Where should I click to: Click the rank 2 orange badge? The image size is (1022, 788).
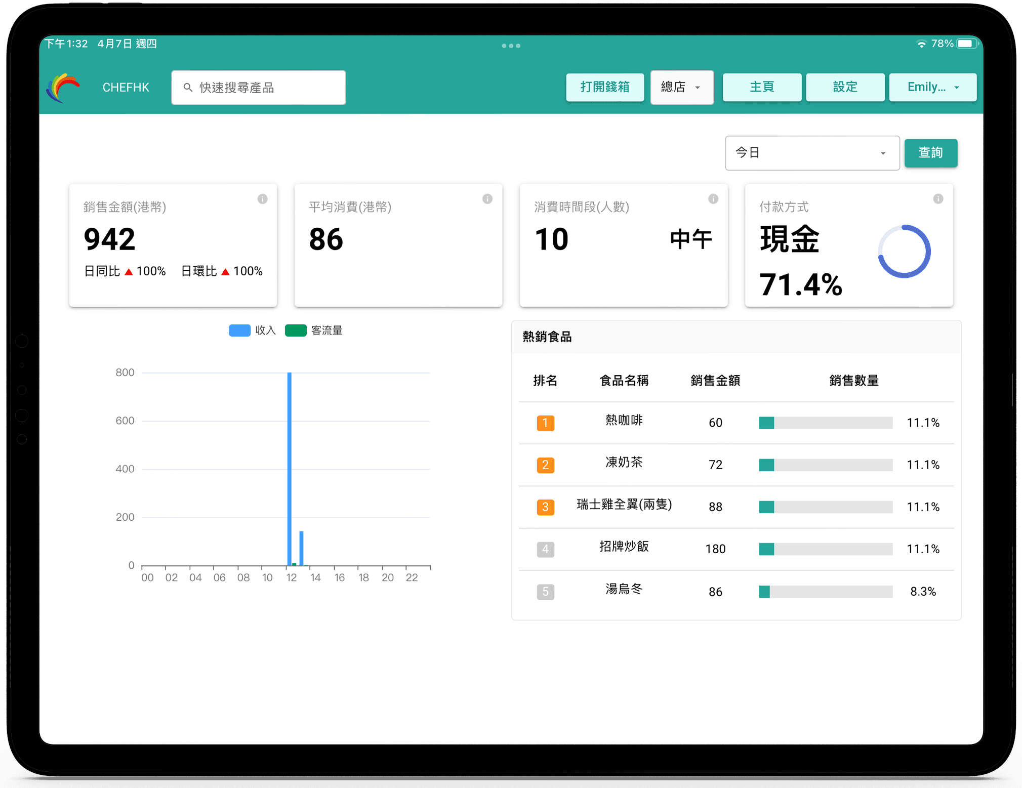click(x=545, y=465)
